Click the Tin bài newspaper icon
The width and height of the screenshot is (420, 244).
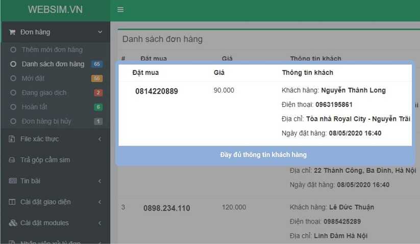point(12,181)
